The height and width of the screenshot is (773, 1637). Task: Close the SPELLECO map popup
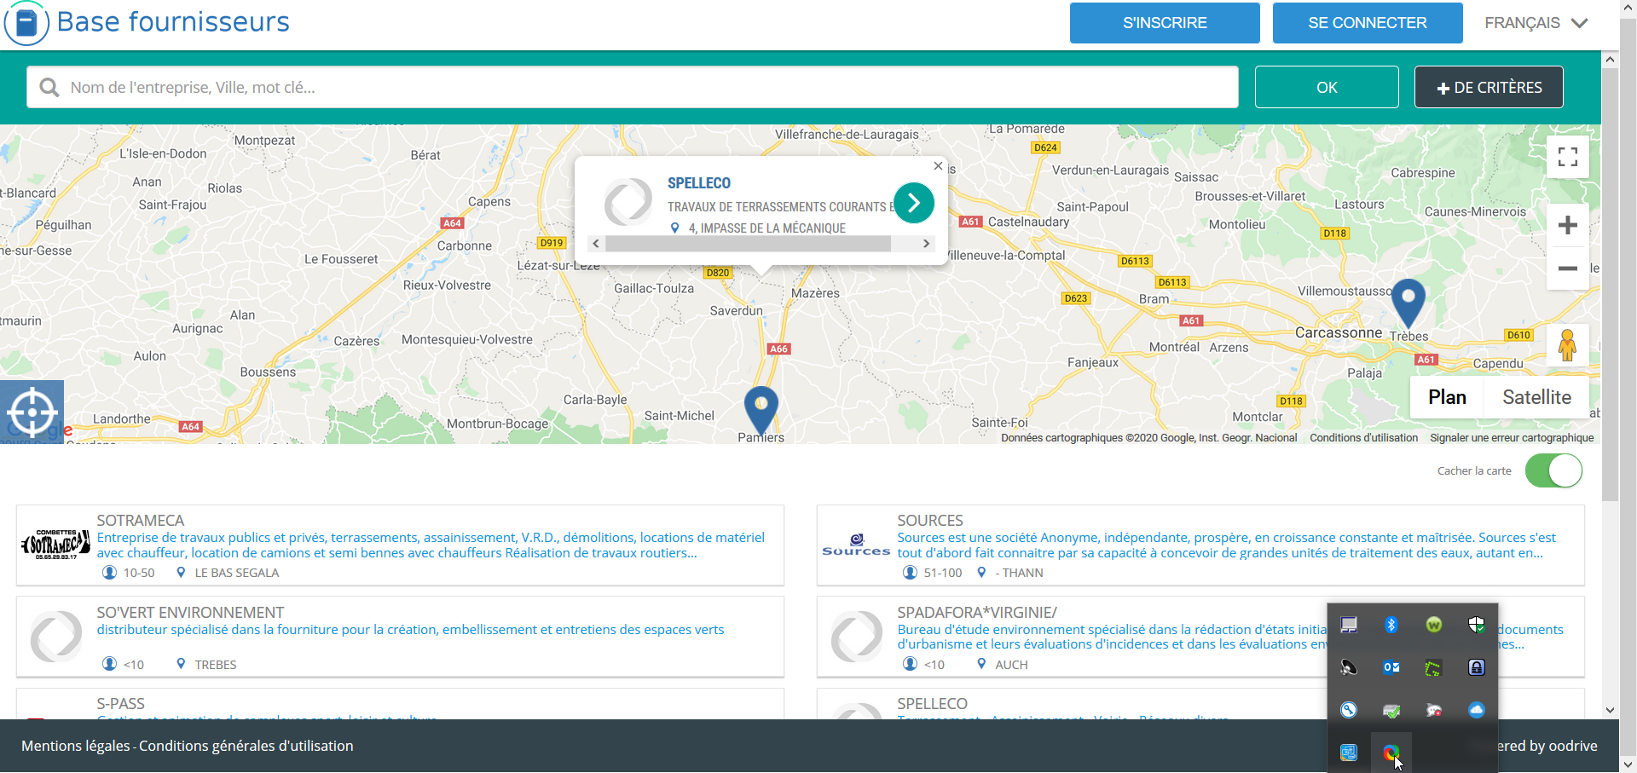[938, 166]
